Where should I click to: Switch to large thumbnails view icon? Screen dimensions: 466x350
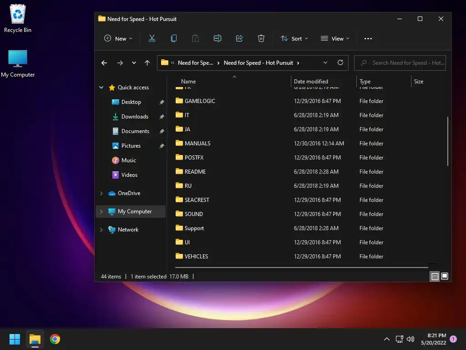pos(445,276)
